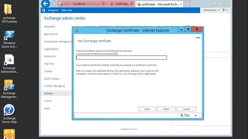Open the browser Tools gear icon
This screenshot has height=139, width=248.
pos(227,3)
